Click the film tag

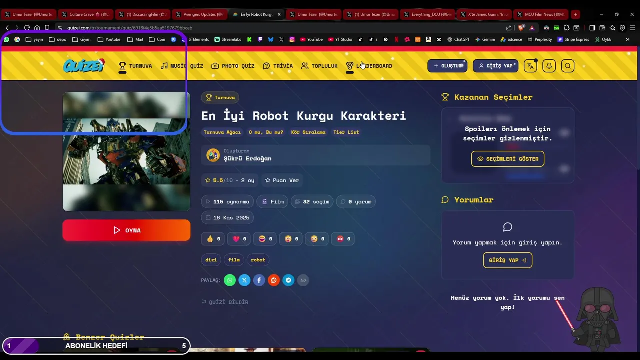[x=234, y=260]
